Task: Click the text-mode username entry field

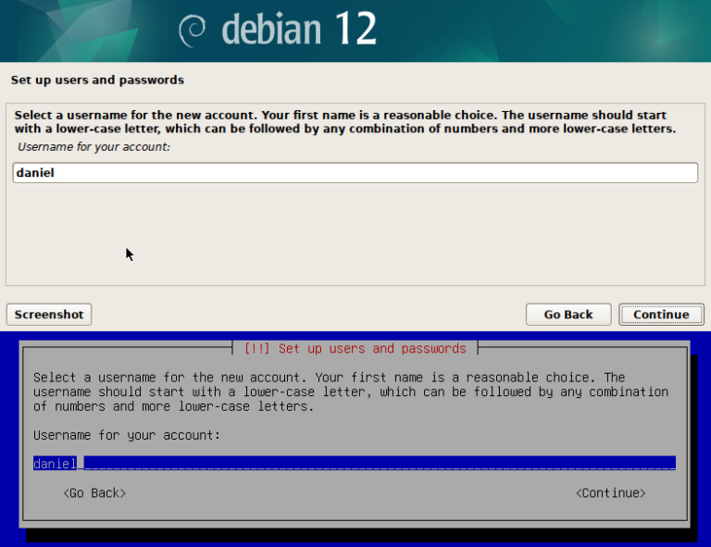Action: click(370, 464)
